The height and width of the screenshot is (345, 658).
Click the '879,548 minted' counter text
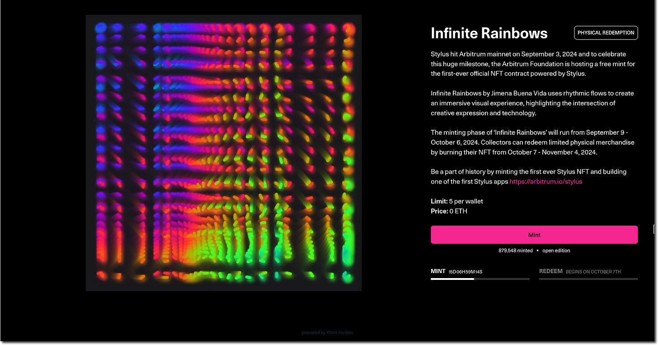click(516, 250)
